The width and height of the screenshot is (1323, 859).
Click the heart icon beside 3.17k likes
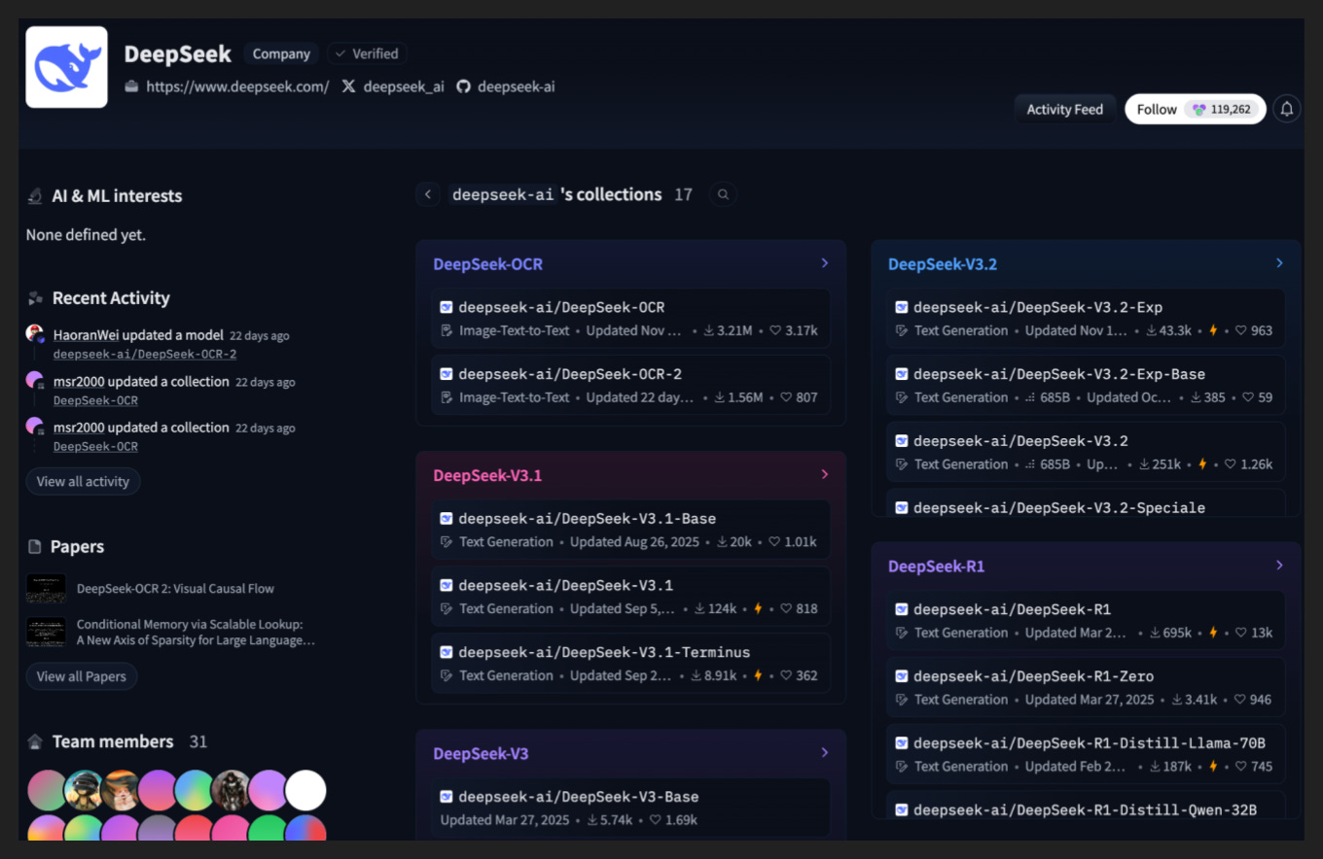775,330
